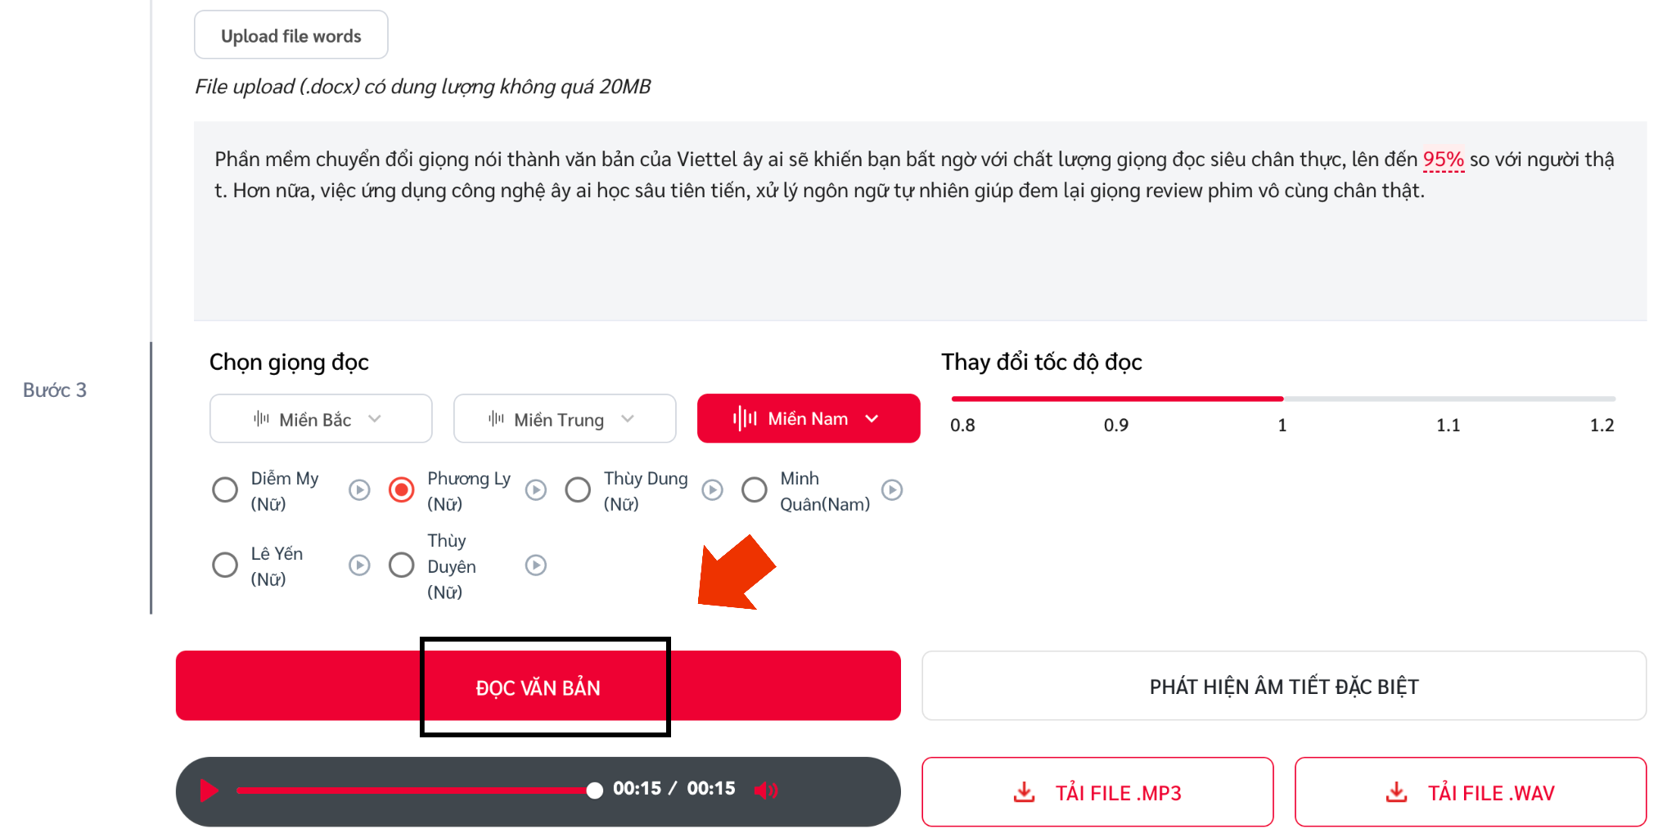The width and height of the screenshot is (1676, 838).
Task: Play the generated audio
Action: pyautogui.click(x=209, y=791)
